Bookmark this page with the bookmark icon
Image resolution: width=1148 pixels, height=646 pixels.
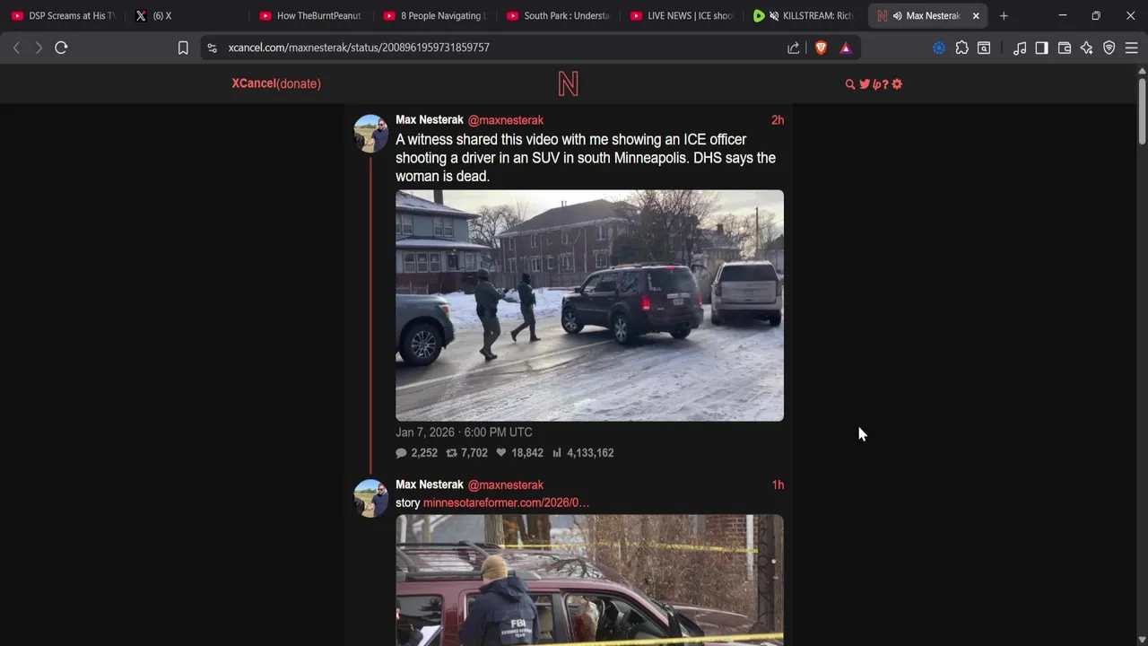(x=183, y=48)
